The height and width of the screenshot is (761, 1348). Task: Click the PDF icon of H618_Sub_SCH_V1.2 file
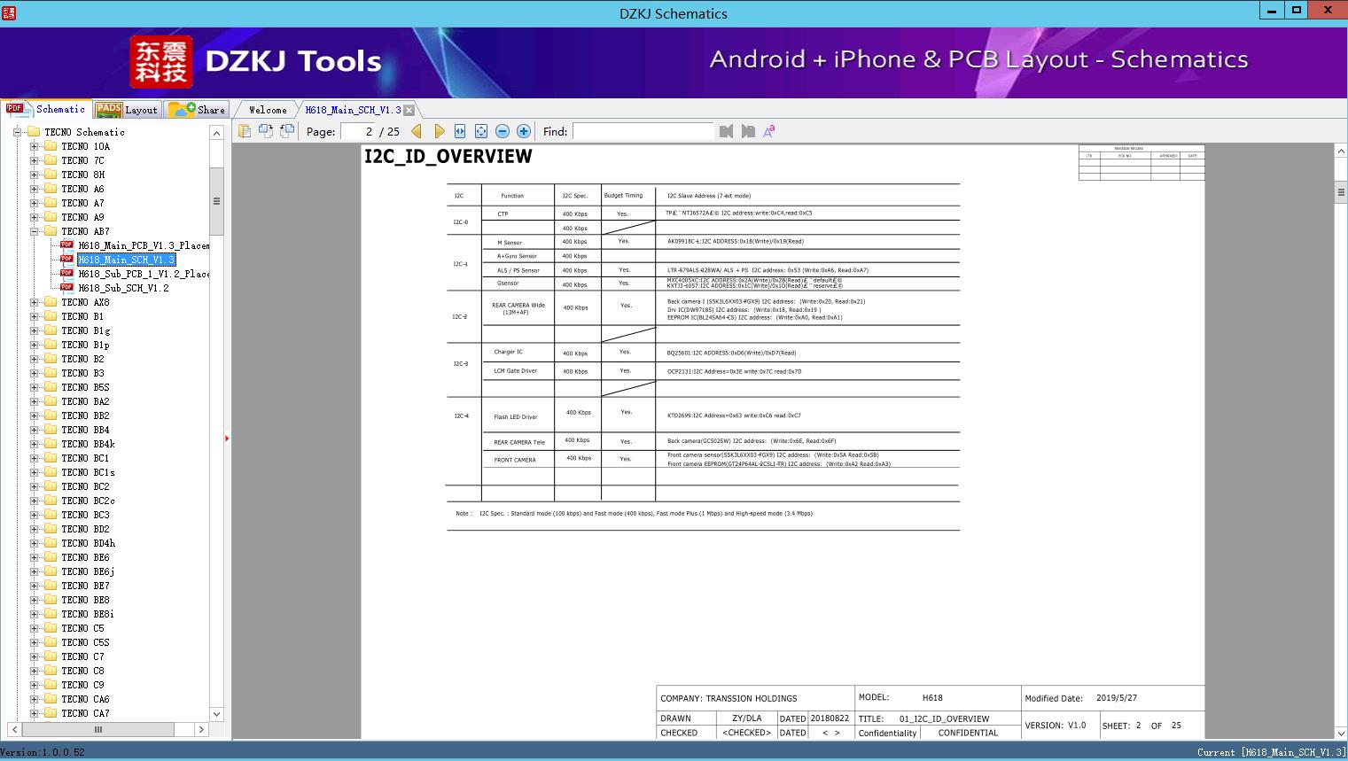pyautogui.click(x=66, y=288)
